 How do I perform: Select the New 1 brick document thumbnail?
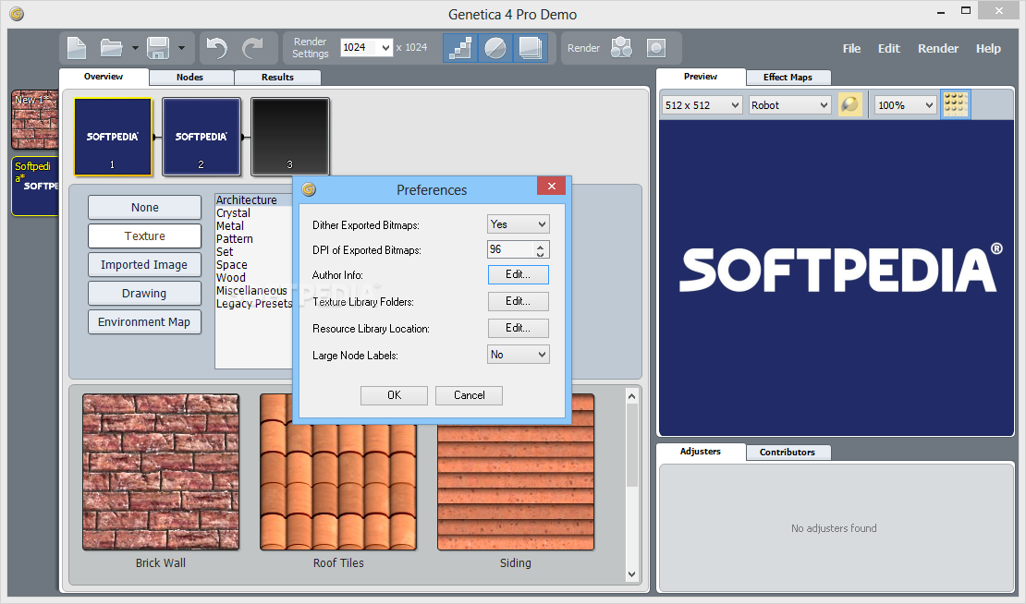(x=35, y=120)
